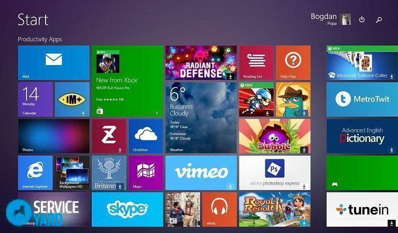Open the Reading List tile
The width and height of the screenshot is (398, 233).
(x=256, y=62)
